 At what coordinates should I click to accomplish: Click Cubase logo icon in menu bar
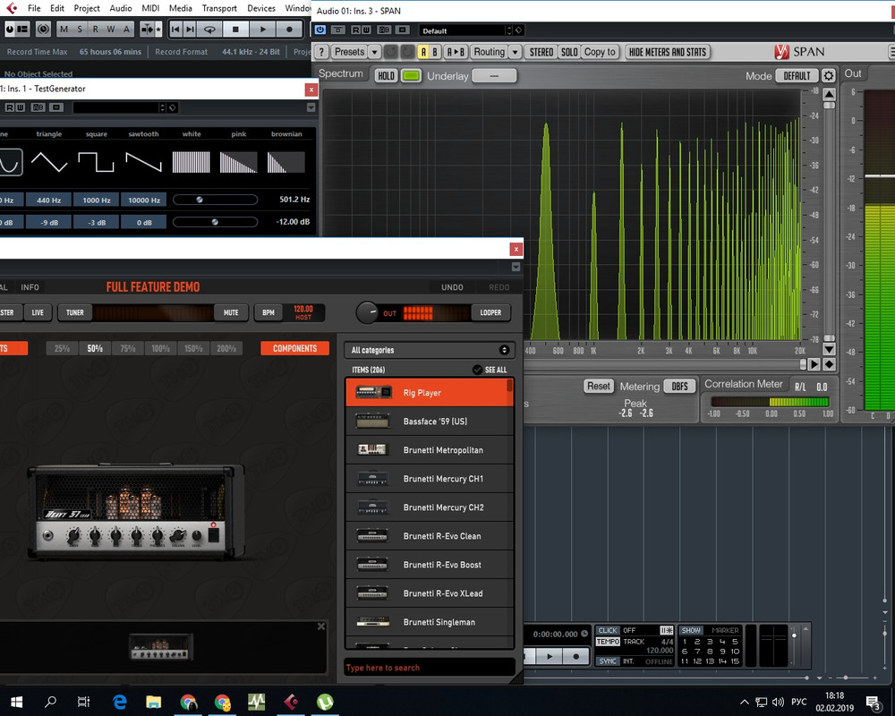point(12,8)
